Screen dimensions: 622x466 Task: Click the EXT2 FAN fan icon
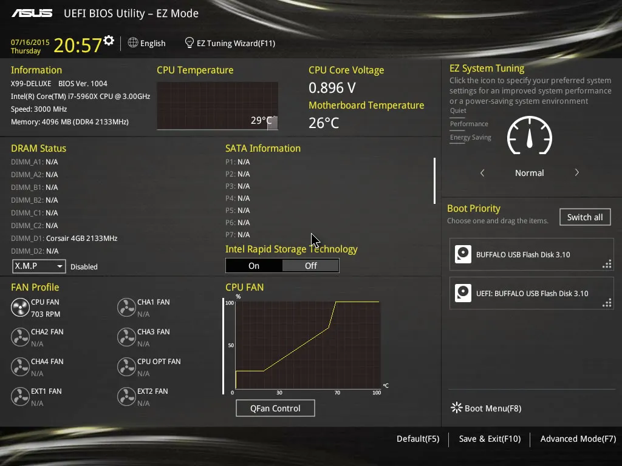[x=126, y=397]
